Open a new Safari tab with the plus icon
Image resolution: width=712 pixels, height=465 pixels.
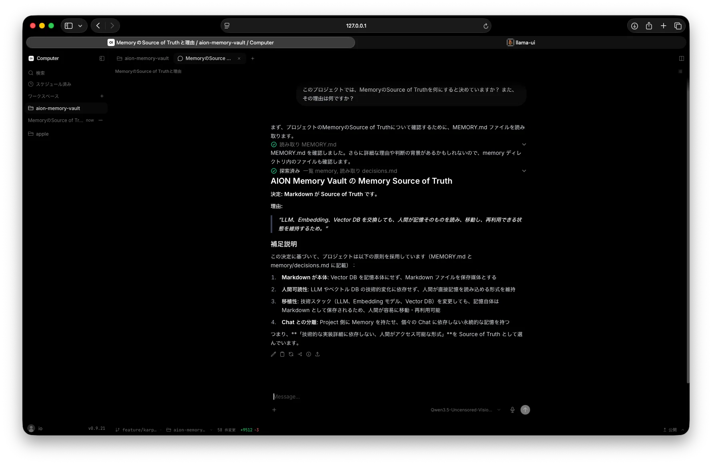coord(664,26)
